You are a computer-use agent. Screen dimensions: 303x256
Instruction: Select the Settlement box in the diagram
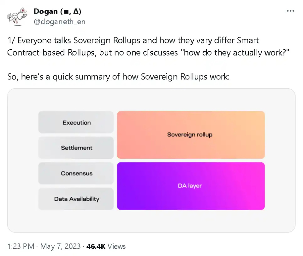pos(76,148)
